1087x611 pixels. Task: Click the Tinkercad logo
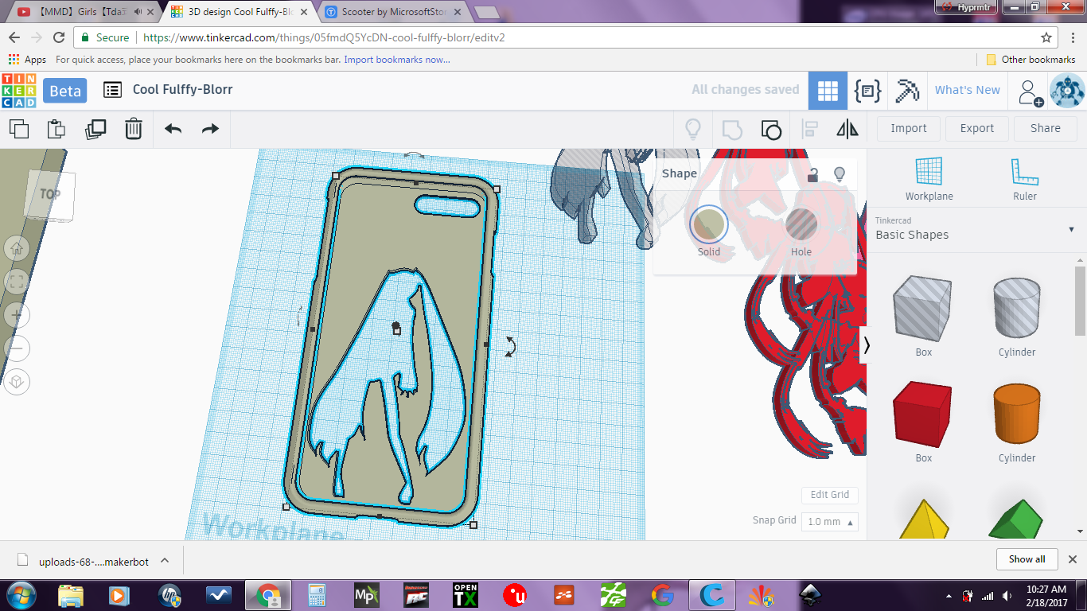18,90
